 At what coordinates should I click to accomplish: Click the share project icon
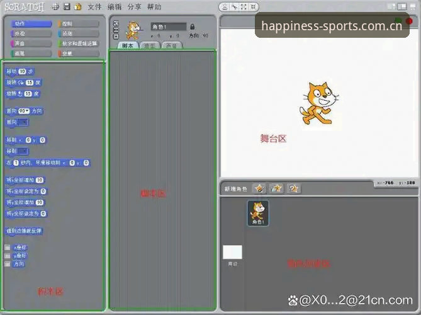[78, 7]
